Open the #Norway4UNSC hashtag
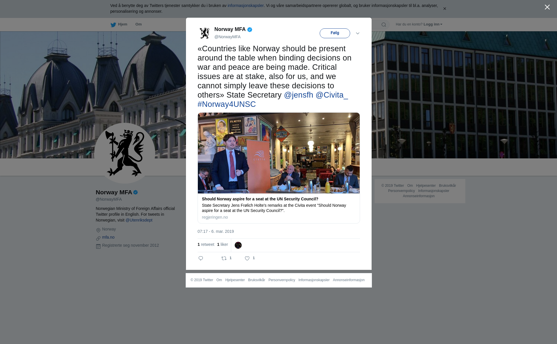Image resolution: width=557 pixels, height=344 pixels. click(x=227, y=104)
